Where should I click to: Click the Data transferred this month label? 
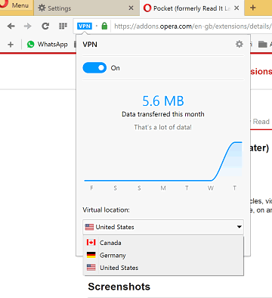[163, 114]
